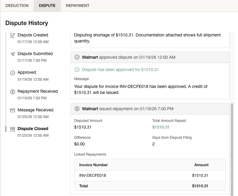This screenshot has width=238, height=196.
Task: Click green check beside approved dispute notice
Action: 77,70
